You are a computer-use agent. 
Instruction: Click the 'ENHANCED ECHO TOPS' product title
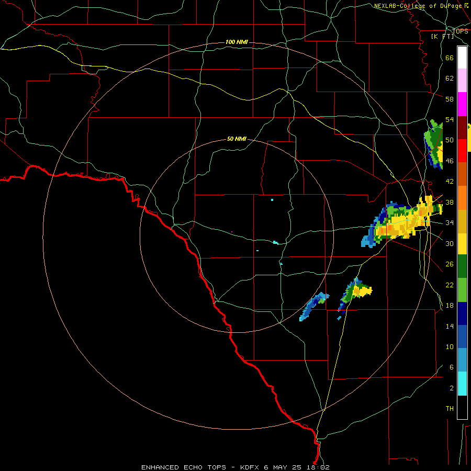pyautogui.click(x=184, y=467)
